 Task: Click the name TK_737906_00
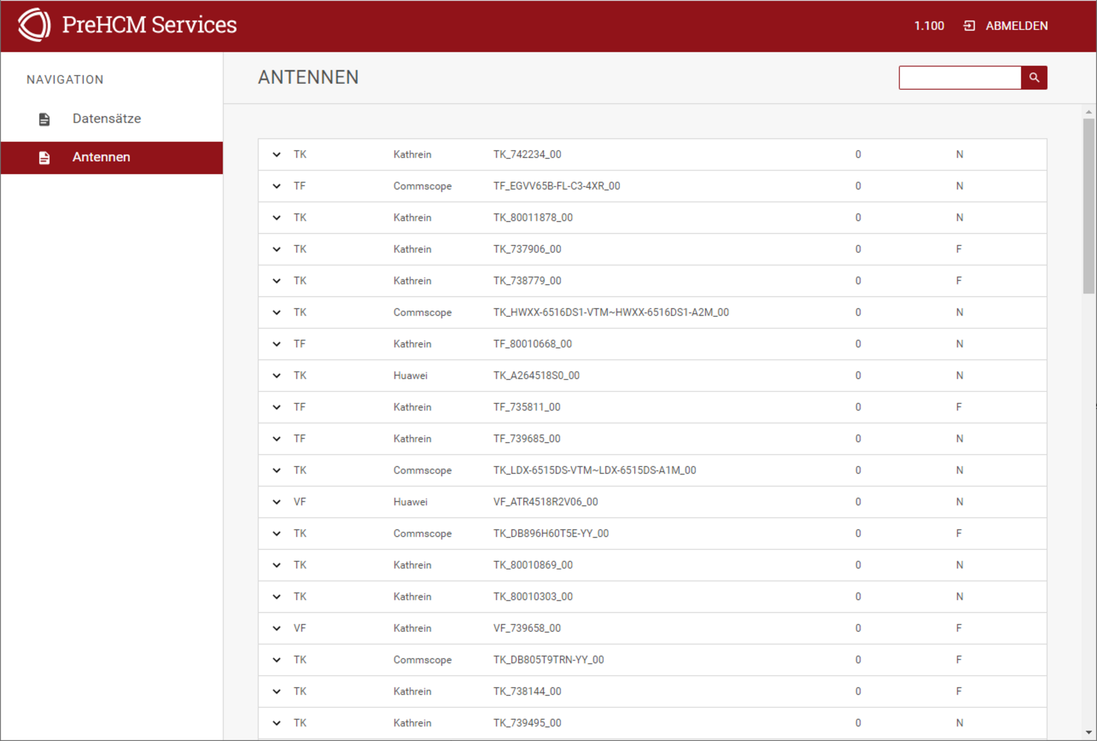(x=527, y=249)
